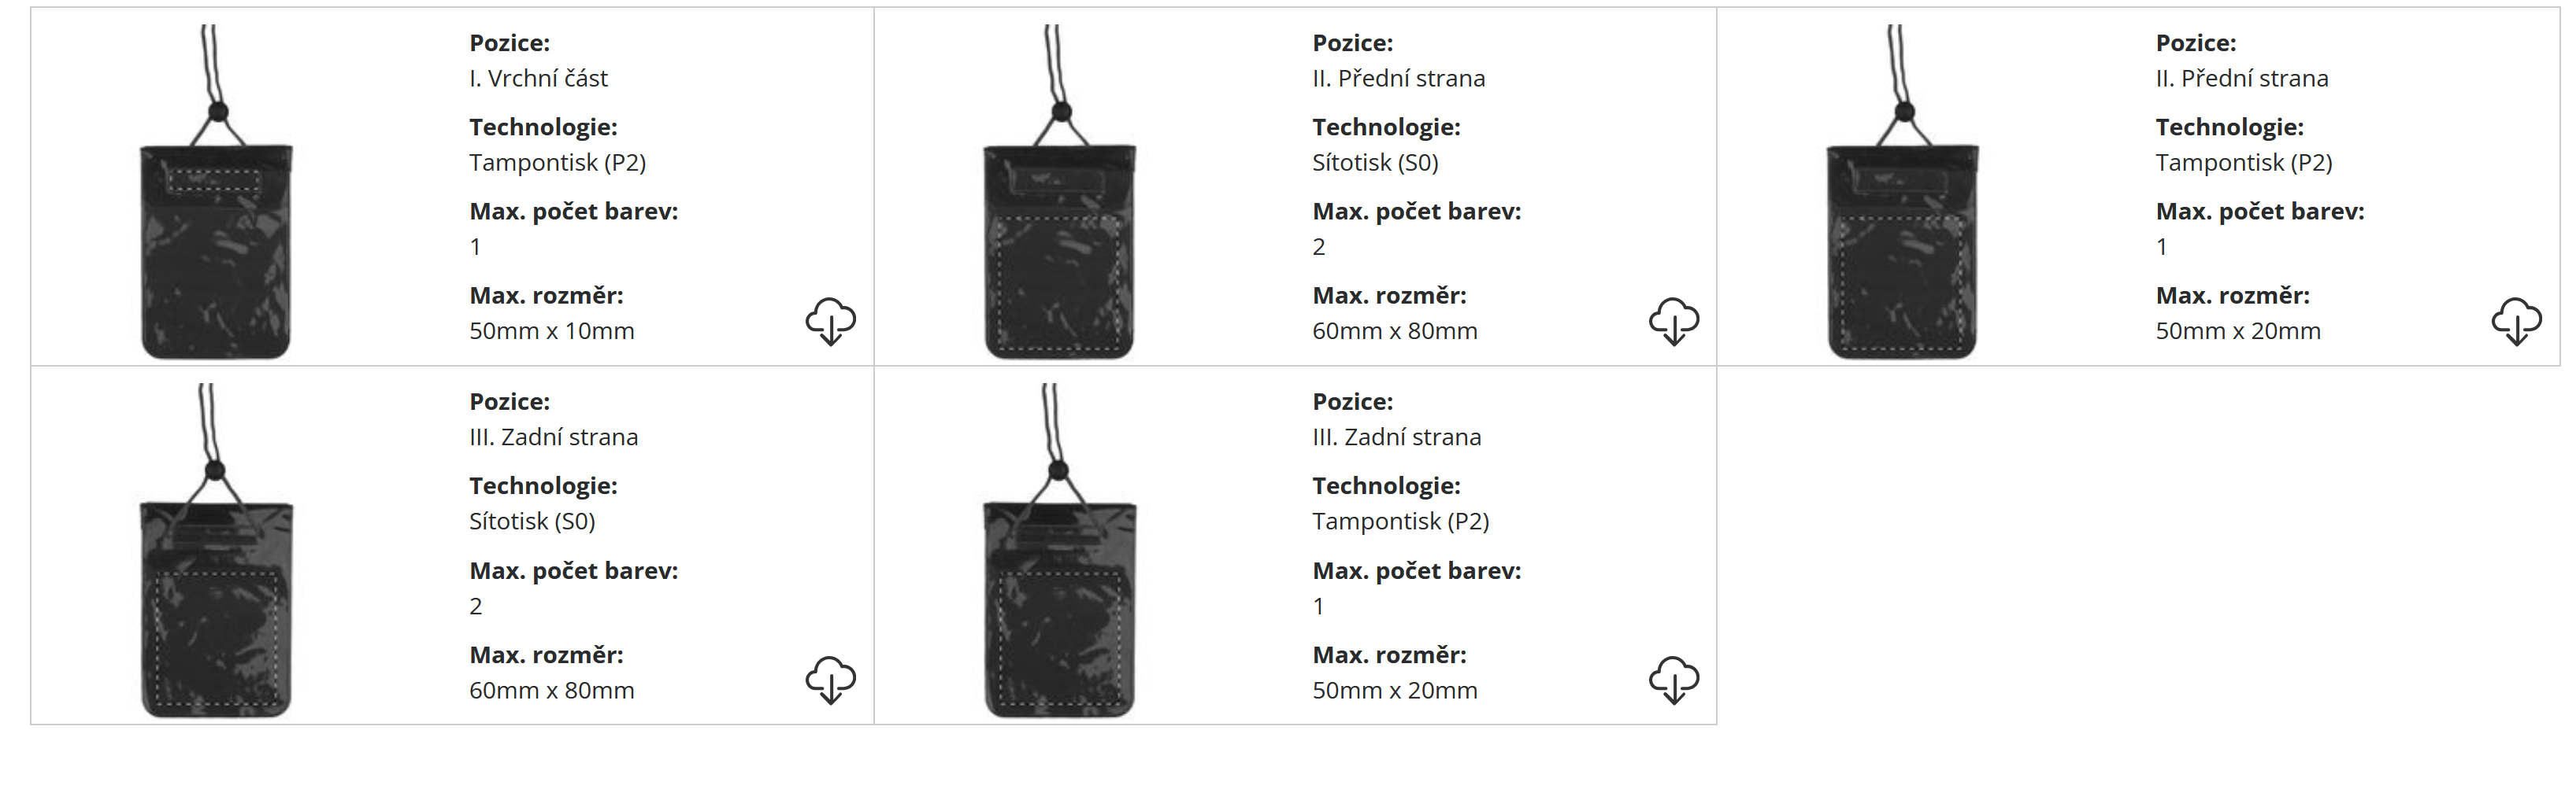The width and height of the screenshot is (2576, 789).
Task: Download the Přední strana Tampontisk template
Action: pos(2516,321)
